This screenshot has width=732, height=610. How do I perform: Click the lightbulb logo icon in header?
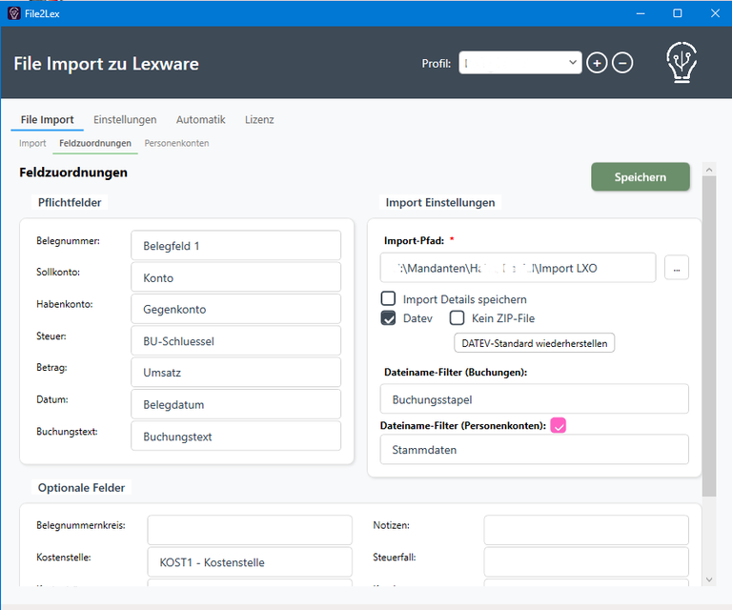coord(681,63)
